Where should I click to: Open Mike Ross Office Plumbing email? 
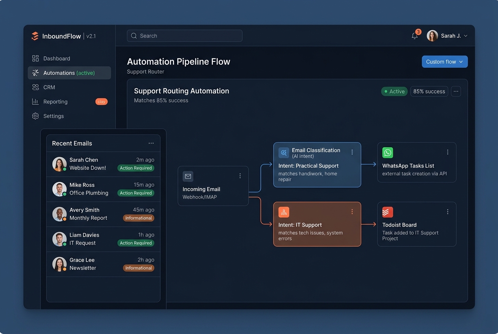point(103,189)
